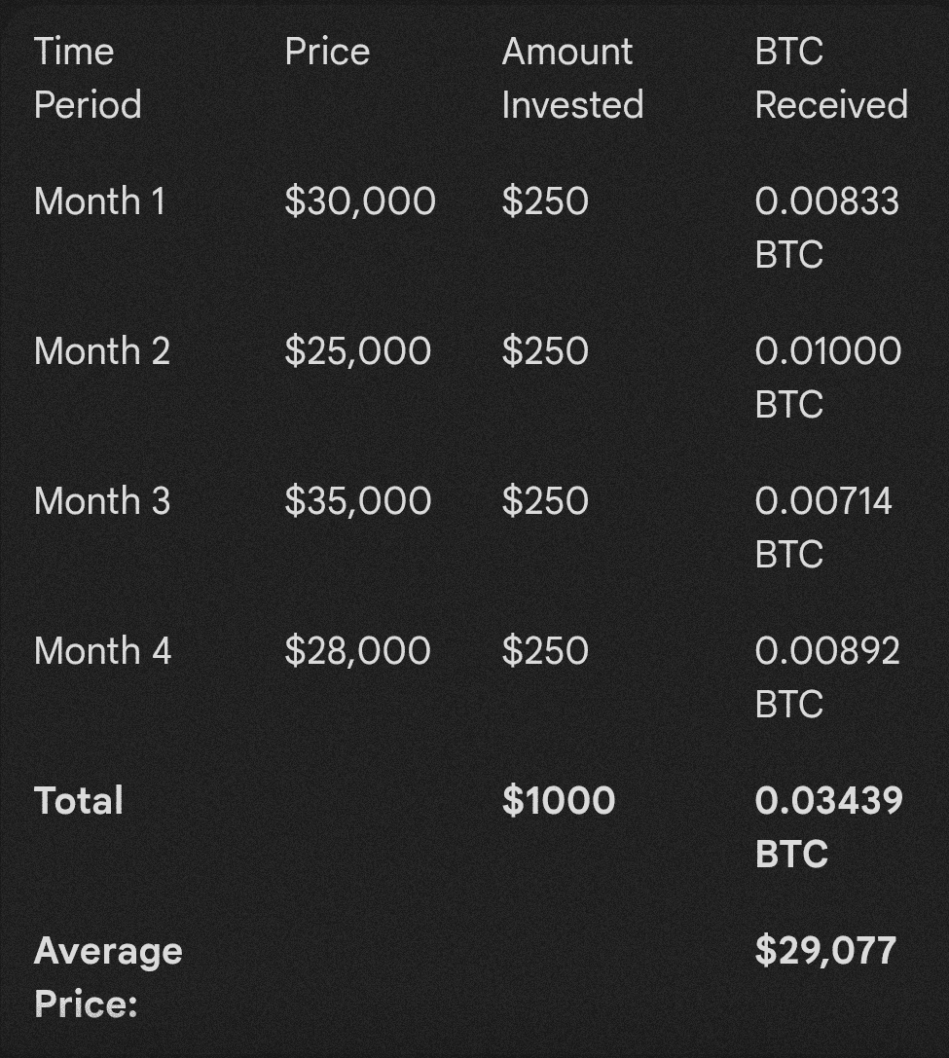The width and height of the screenshot is (949, 1058).
Task: Click the Amount Invested column header
Action: (x=572, y=78)
